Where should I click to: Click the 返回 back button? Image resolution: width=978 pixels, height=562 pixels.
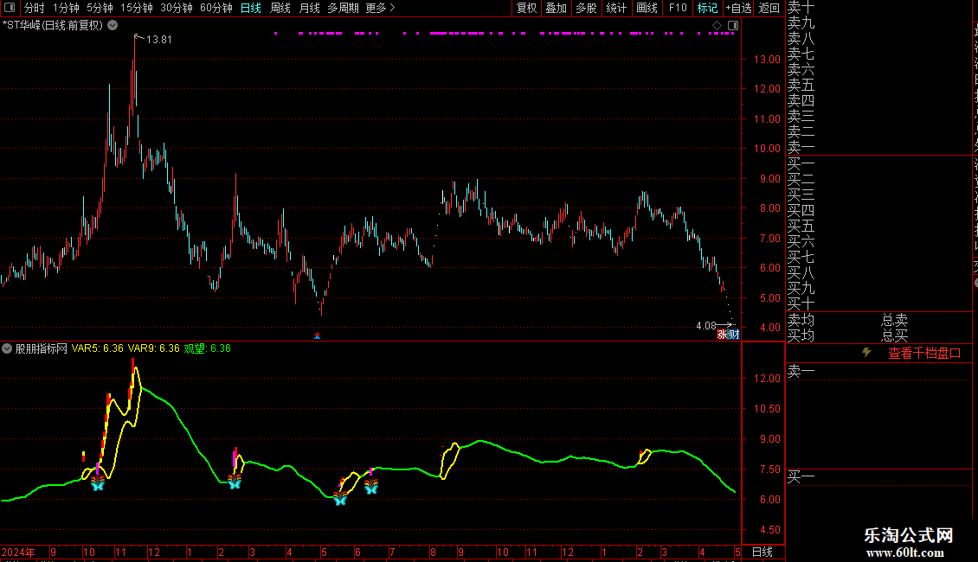[x=769, y=8]
